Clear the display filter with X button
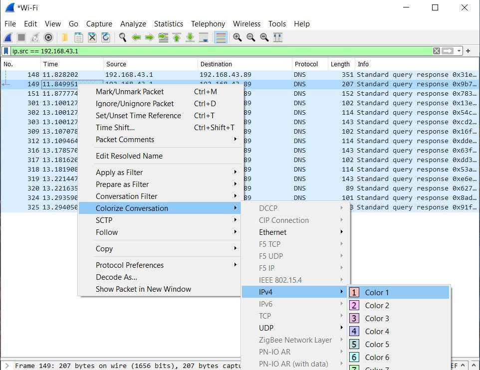This screenshot has width=480, height=370. 437,51
